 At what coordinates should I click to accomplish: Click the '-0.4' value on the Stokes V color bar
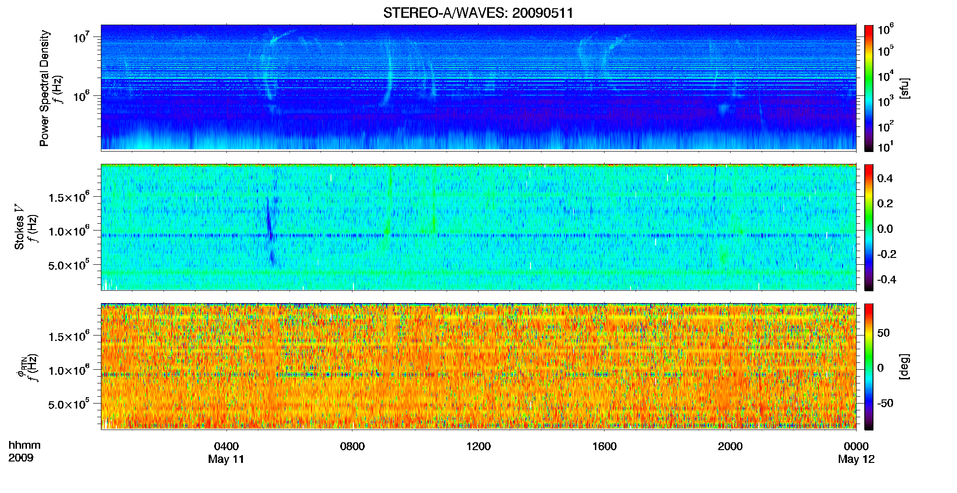coord(887,279)
